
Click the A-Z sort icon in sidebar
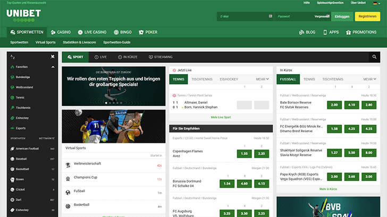click(x=13, y=57)
